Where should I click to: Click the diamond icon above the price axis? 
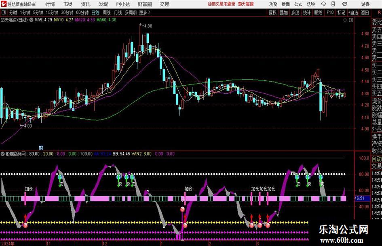[x=345, y=20]
